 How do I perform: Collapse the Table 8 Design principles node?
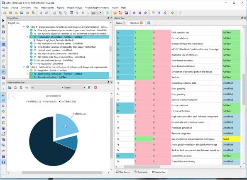tap(24, 27)
